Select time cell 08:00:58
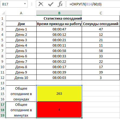120x119 pixels. (59, 51)
